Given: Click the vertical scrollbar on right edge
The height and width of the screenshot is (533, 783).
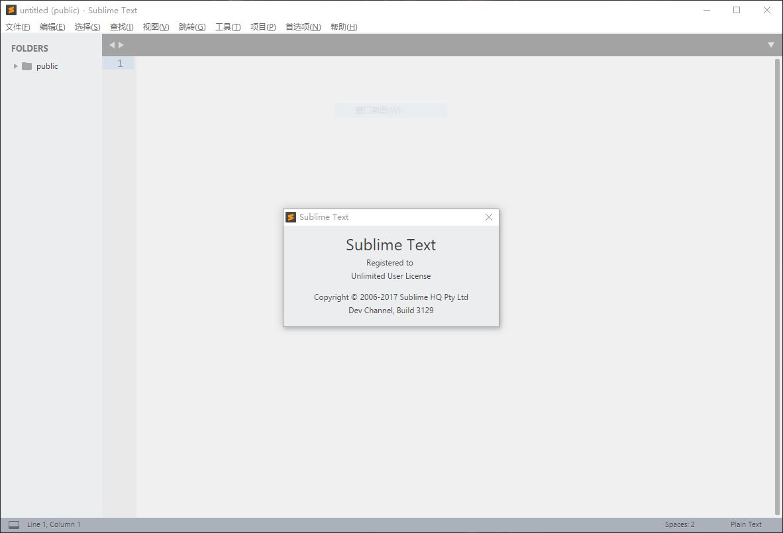Looking at the screenshot, I should (x=778, y=285).
